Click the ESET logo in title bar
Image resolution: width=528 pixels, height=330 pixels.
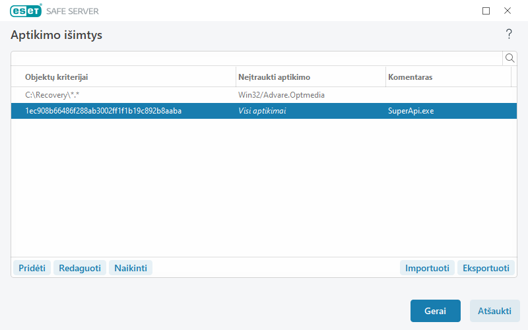pos(26,11)
